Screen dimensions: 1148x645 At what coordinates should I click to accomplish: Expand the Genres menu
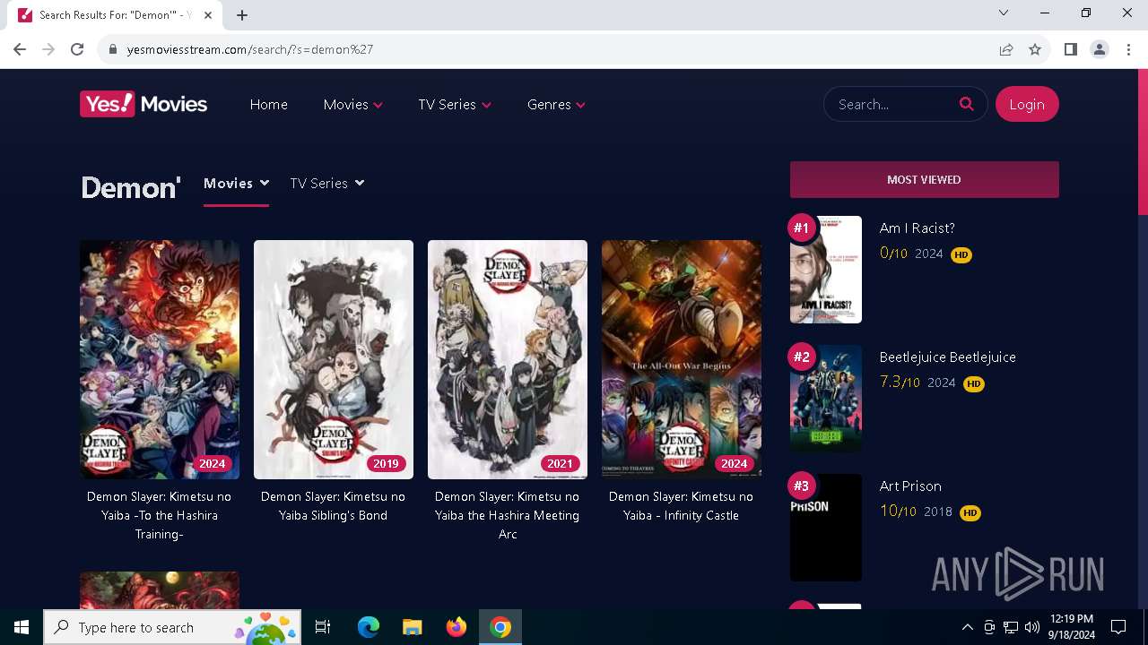[556, 104]
